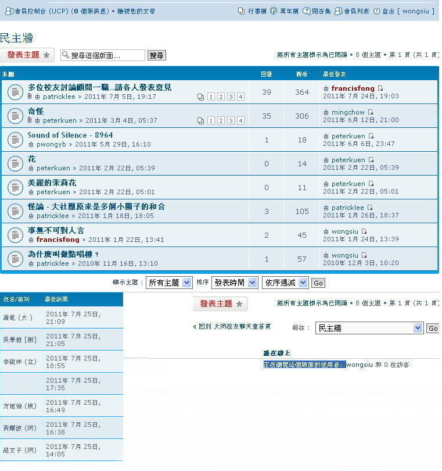The width and height of the screenshot is (442, 471).
Task: Log out via 登出 [ wongsiu ] link
Action: (408, 11)
